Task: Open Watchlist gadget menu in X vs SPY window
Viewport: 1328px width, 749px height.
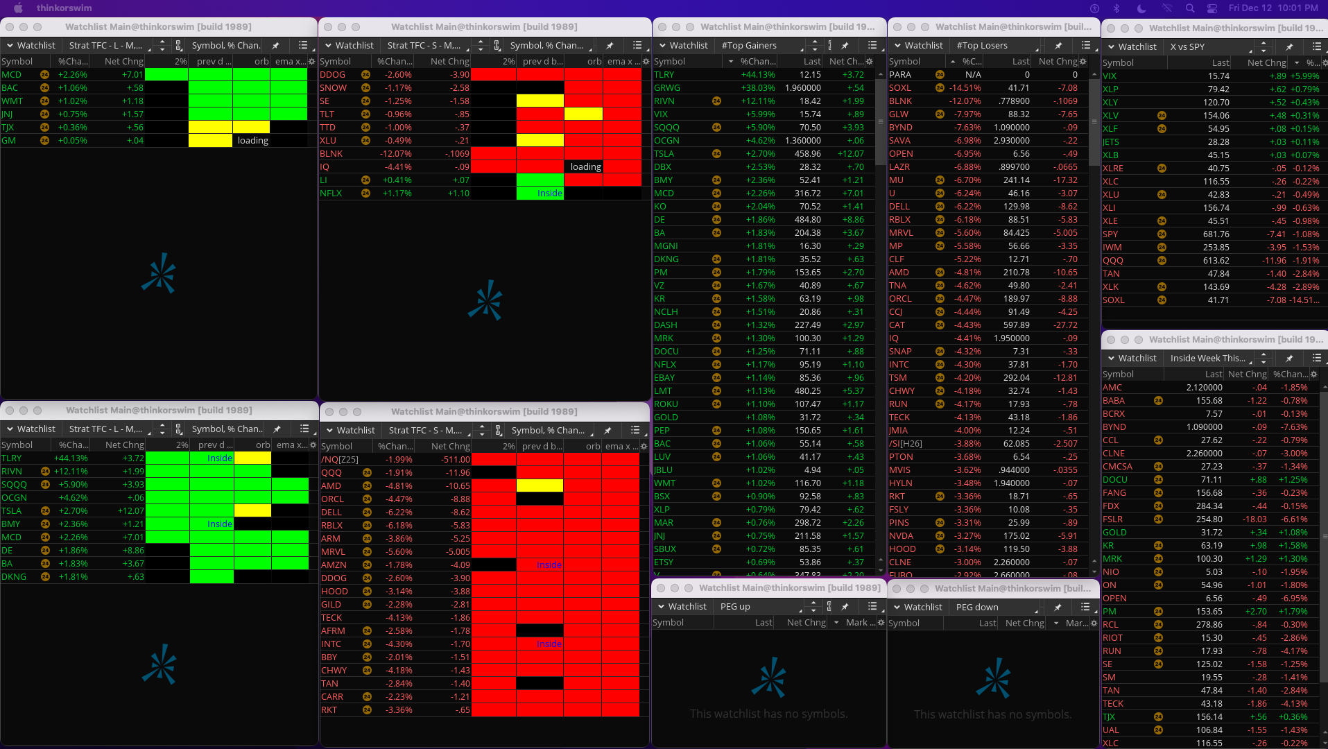Action: tap(1131, 47)
